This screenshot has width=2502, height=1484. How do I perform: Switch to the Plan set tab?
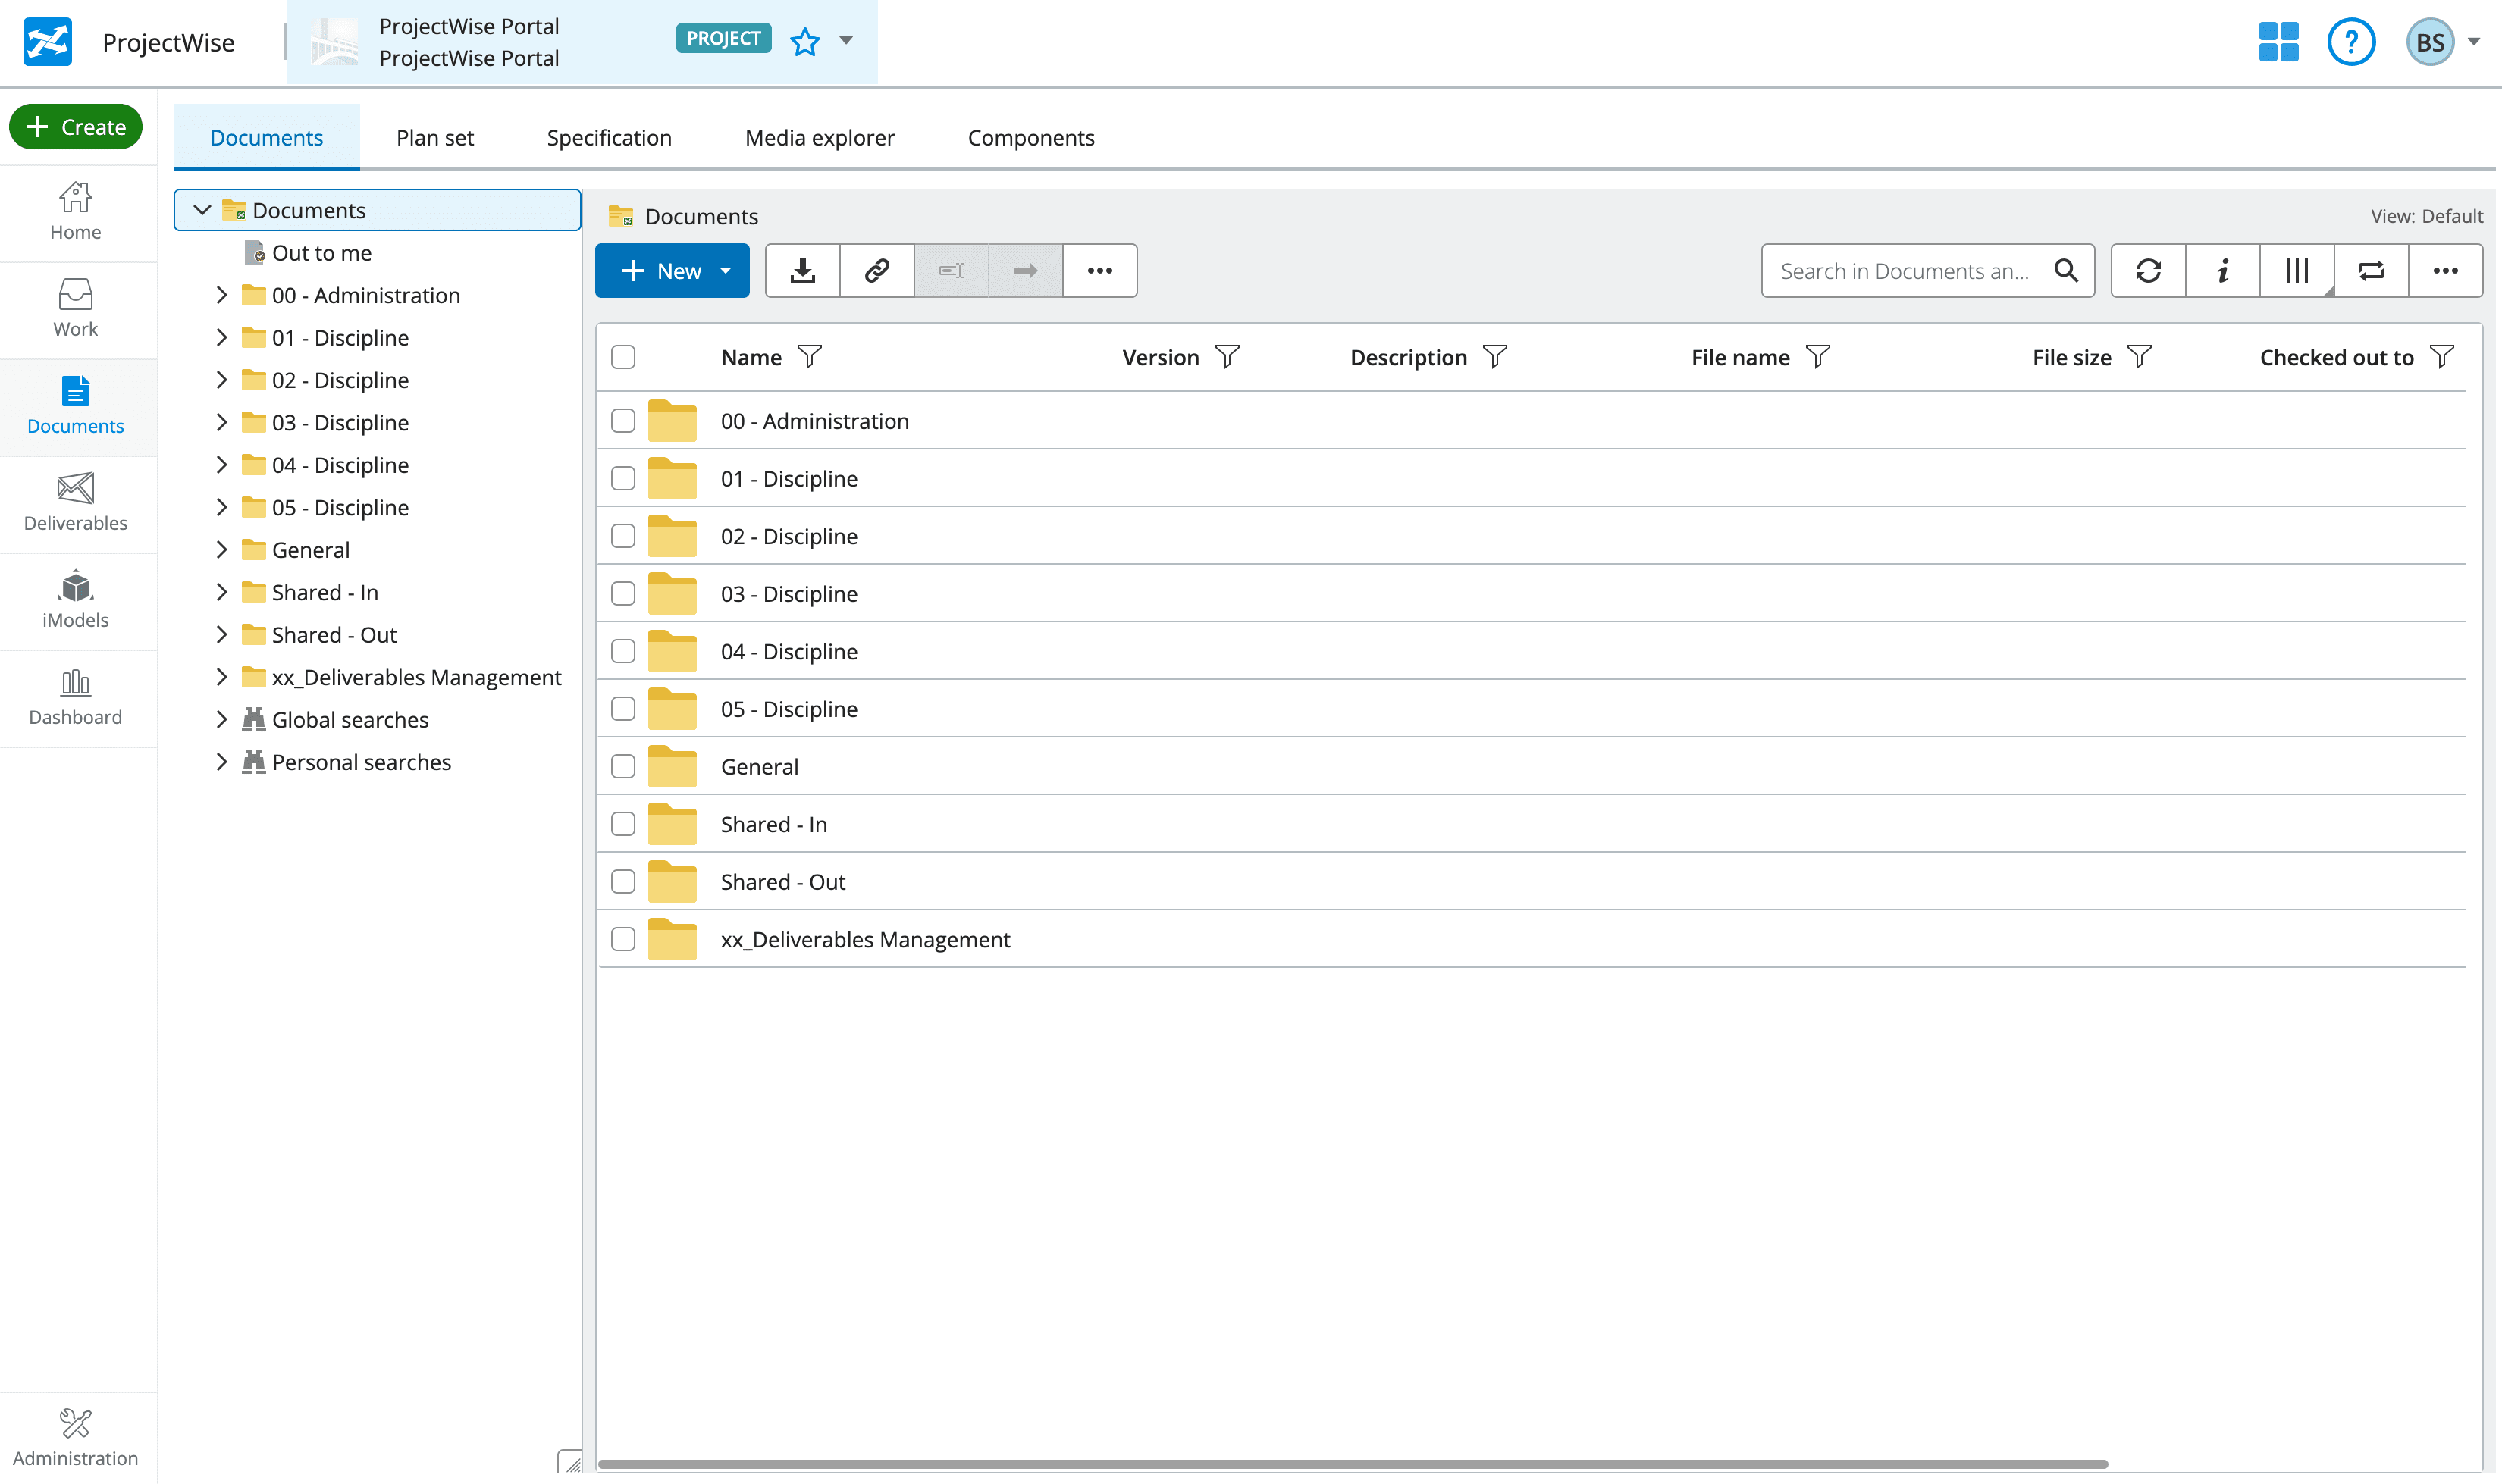click(x=434, y=137)
